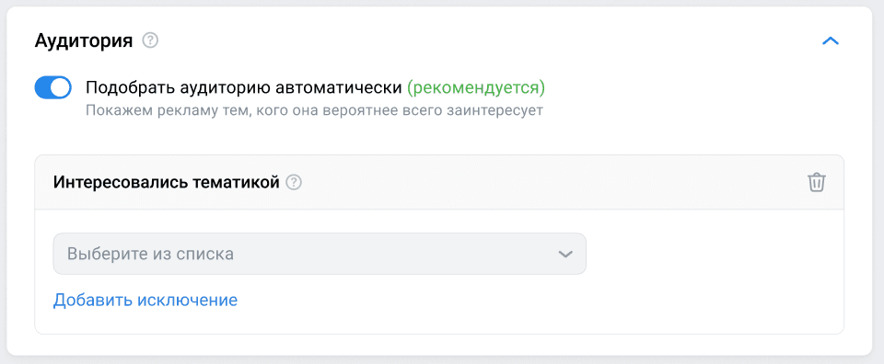Remove the topic interest condition via the bin icon

[x=817, y=182]
